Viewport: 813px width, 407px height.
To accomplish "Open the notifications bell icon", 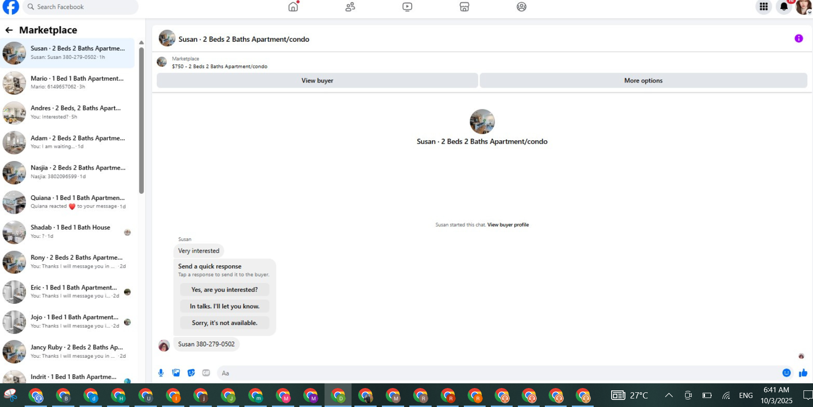I will tap(784, 7).
